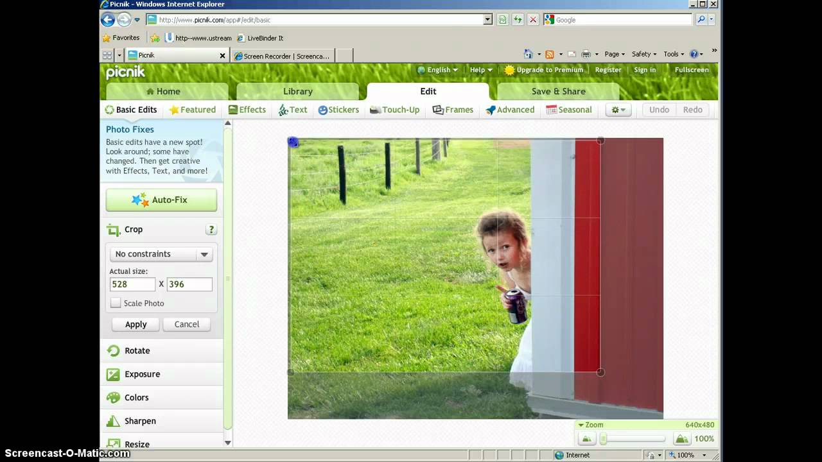Click the Register link
This screenshot has height=462, width=822.
coord(608,70)
